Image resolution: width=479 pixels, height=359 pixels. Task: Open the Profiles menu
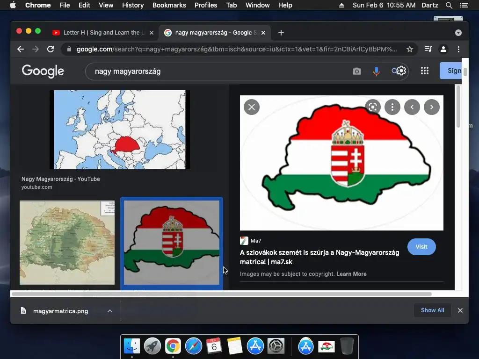click(x=206, y=5)
